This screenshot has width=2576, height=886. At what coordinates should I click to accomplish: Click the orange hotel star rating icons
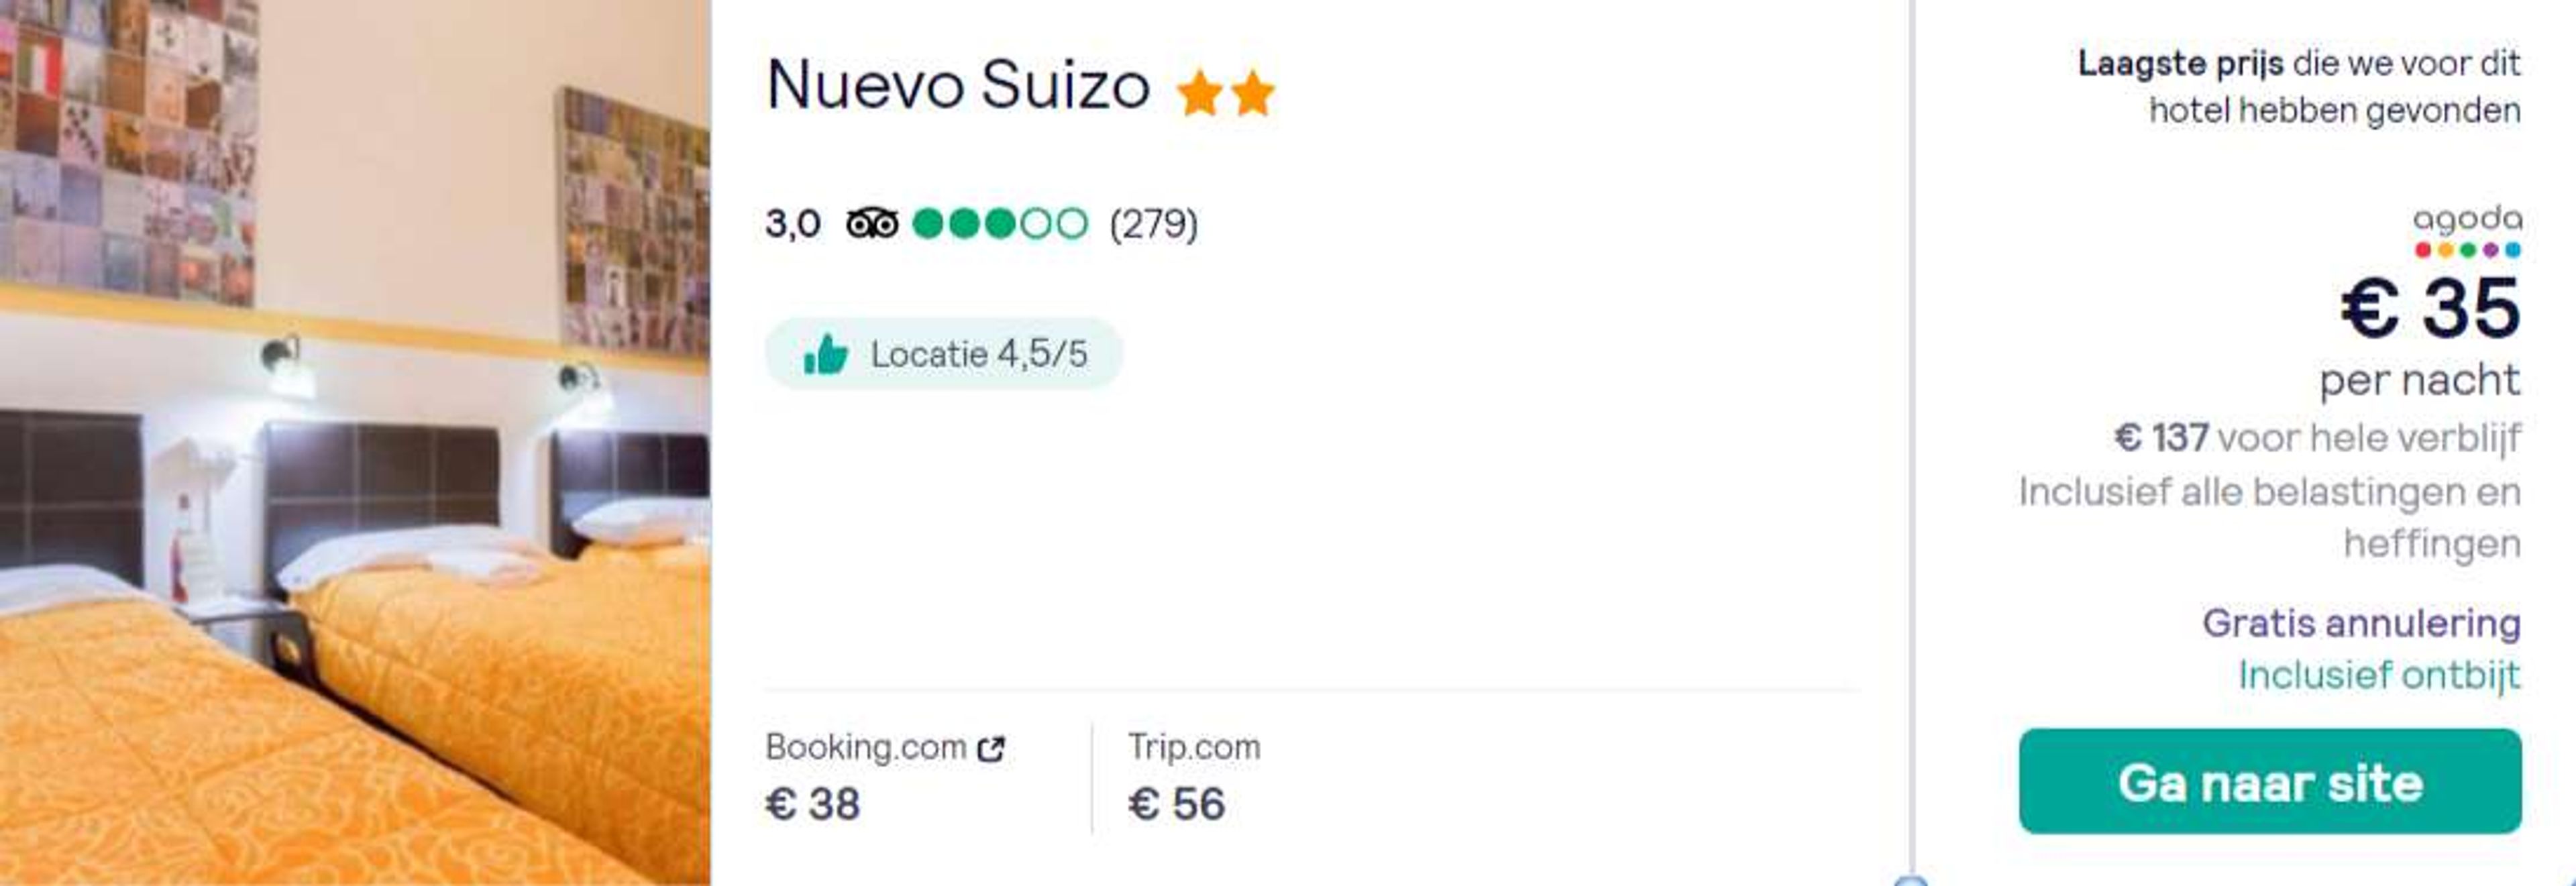click(1225, 93)
